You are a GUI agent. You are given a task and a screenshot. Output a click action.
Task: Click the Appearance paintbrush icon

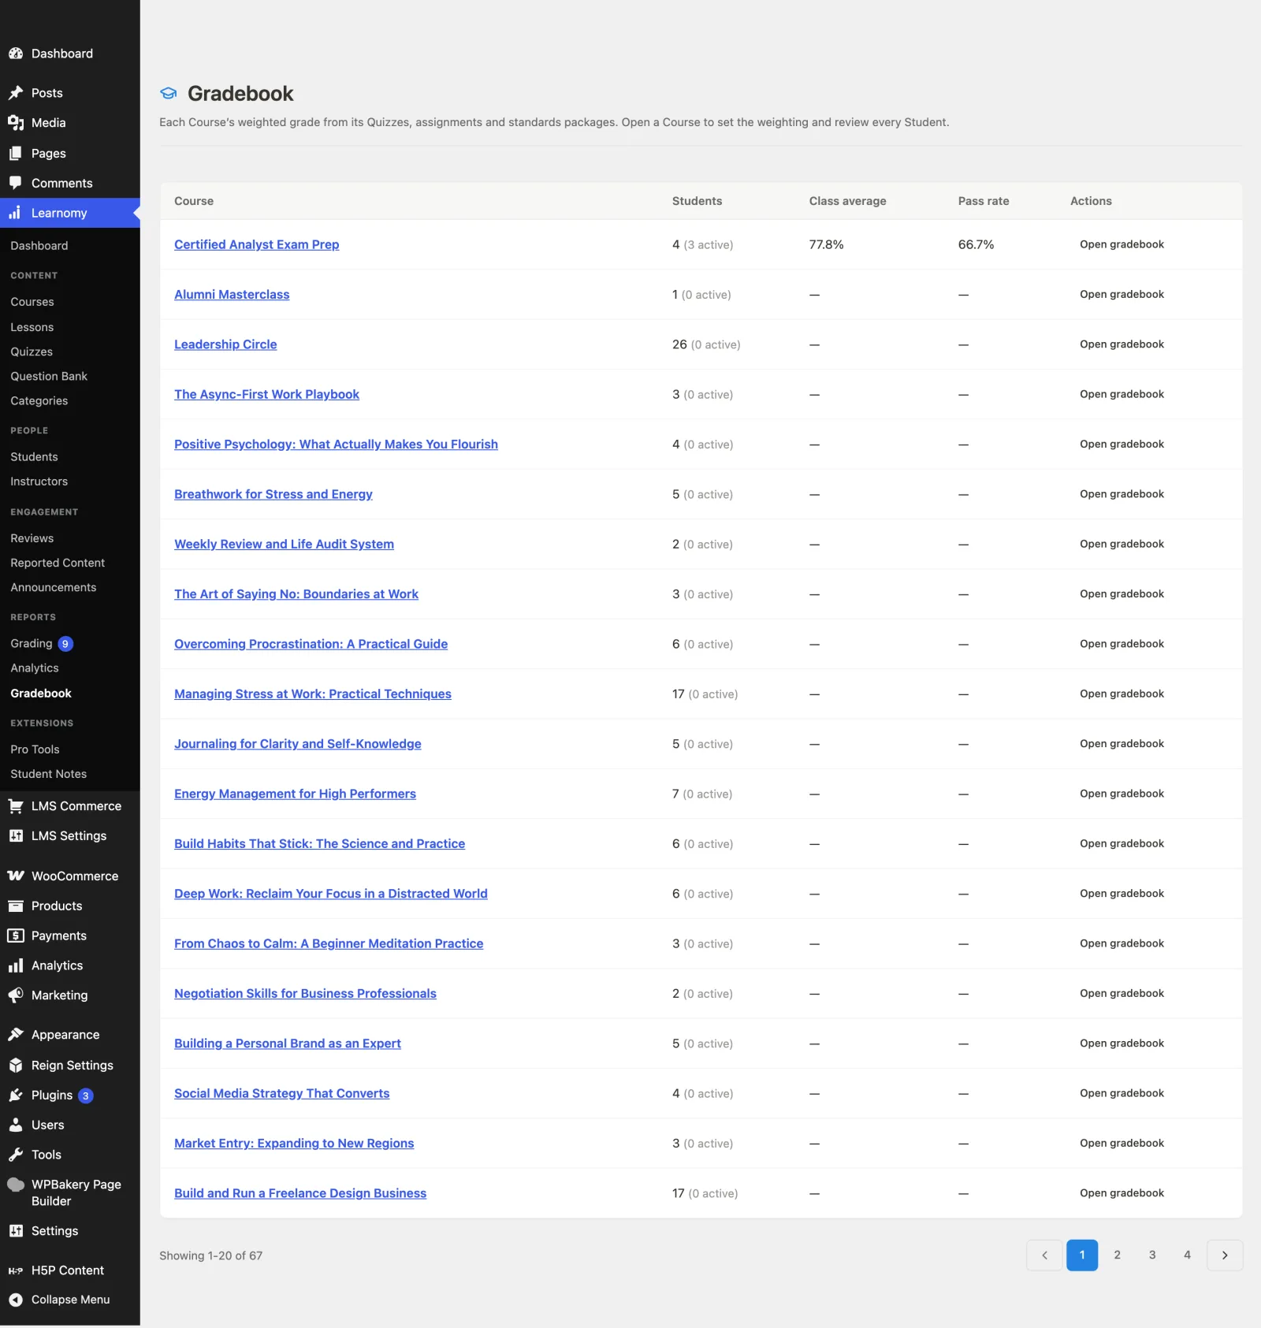[16, 1035]
